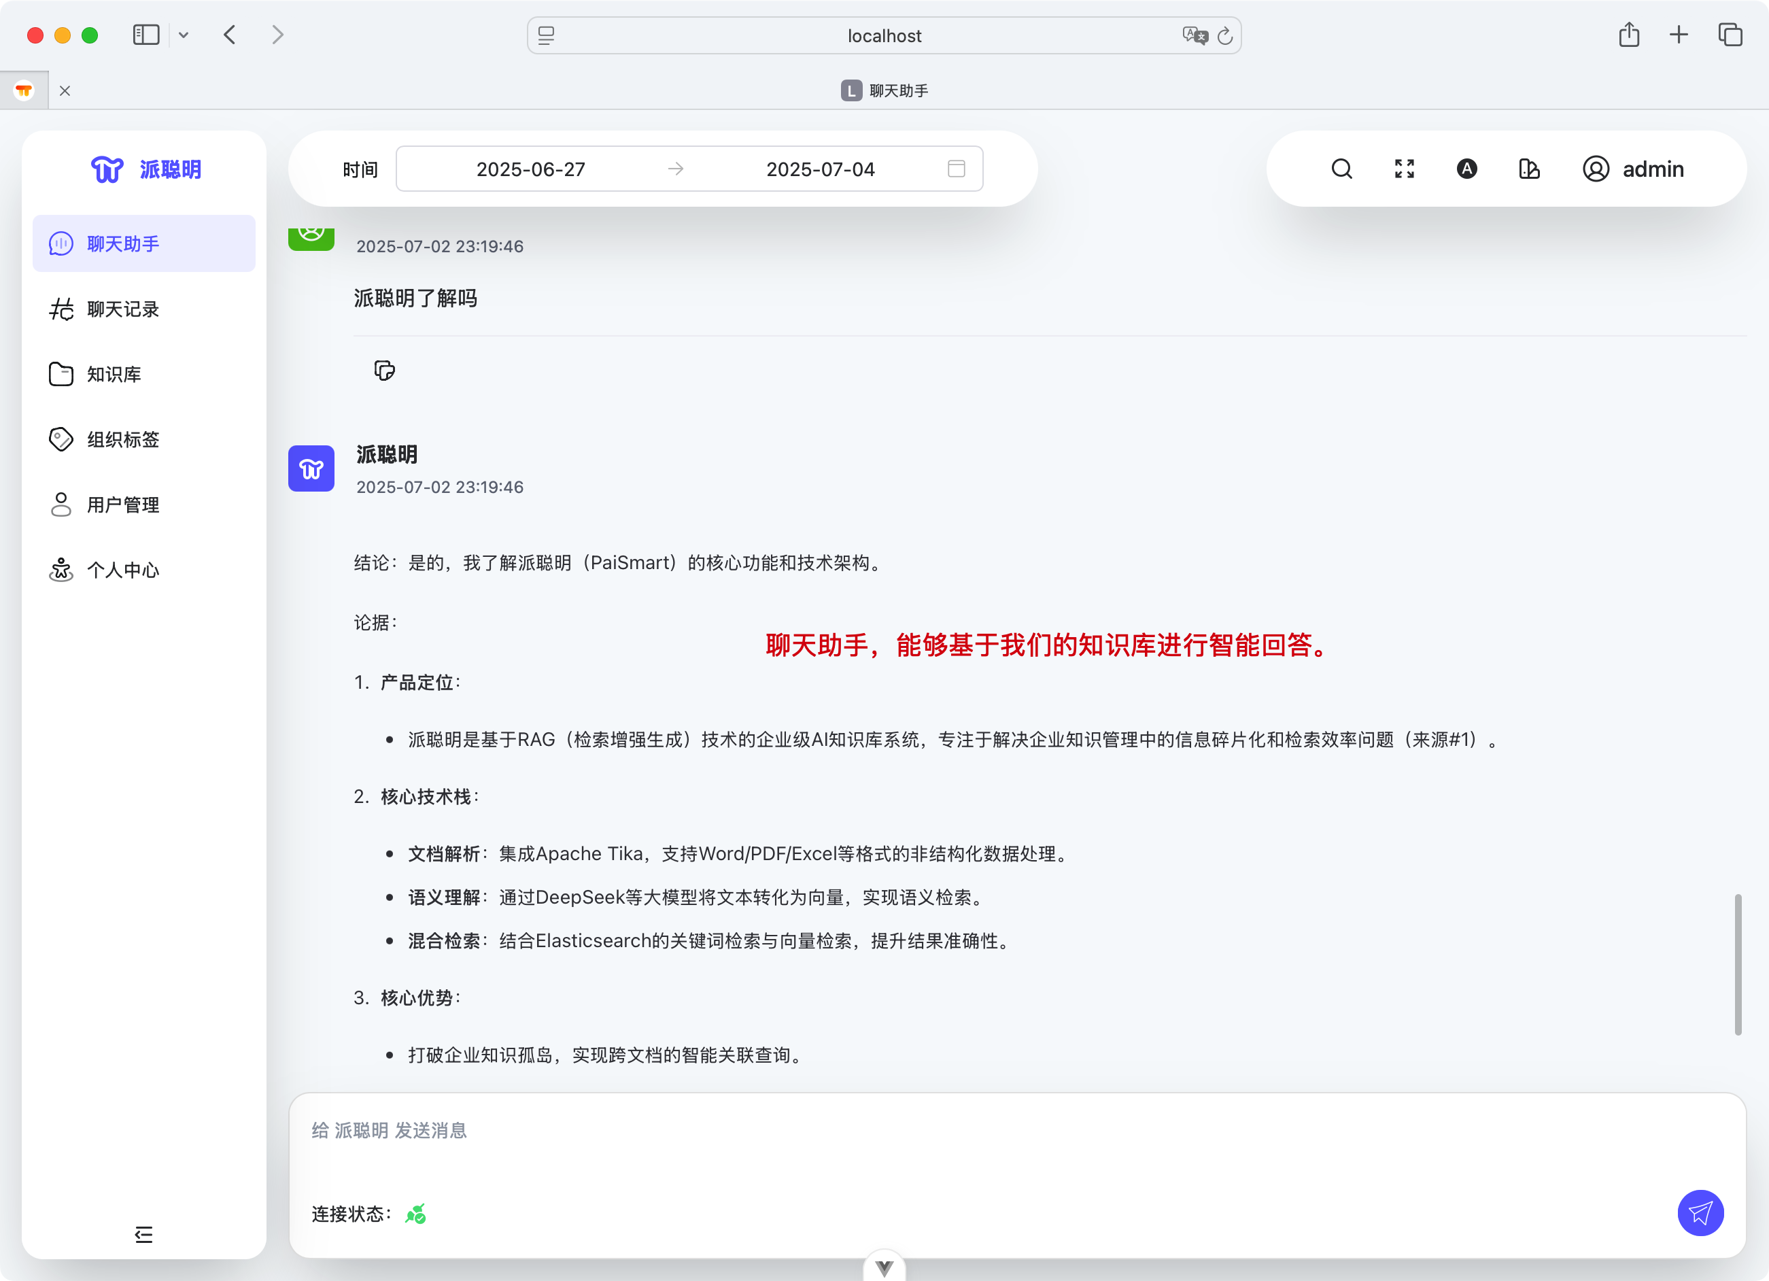Toggle fullscreen mode with the expand icon

1404,169
